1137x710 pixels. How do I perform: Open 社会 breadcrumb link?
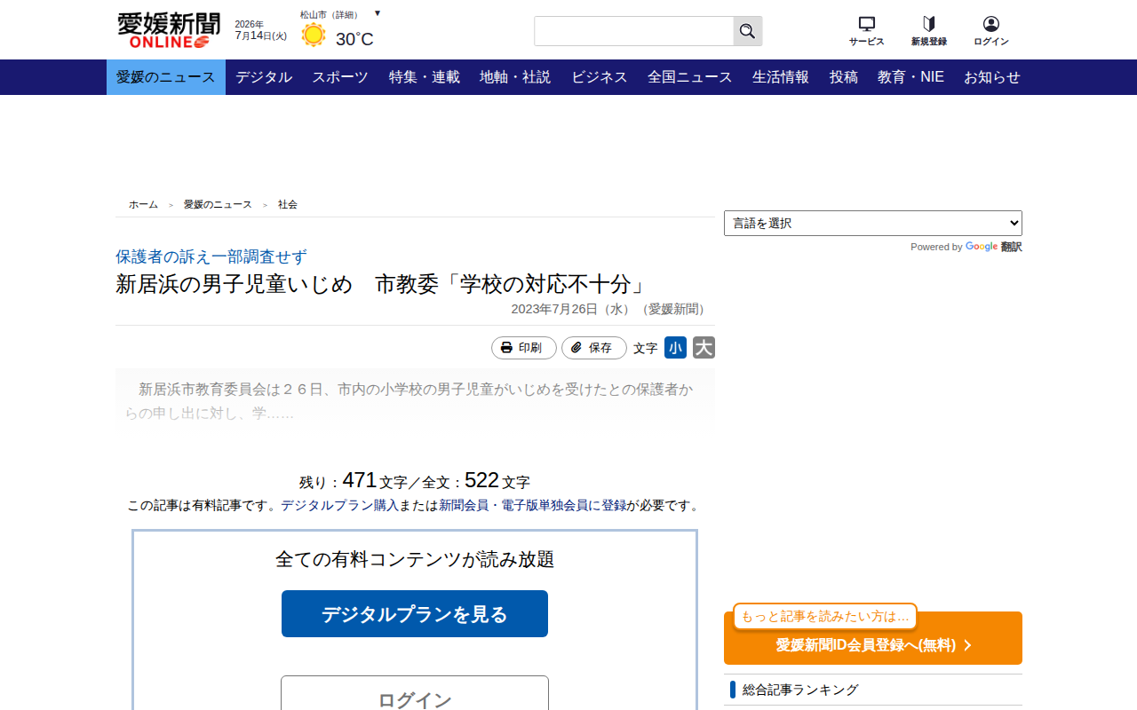click(288, 204)
